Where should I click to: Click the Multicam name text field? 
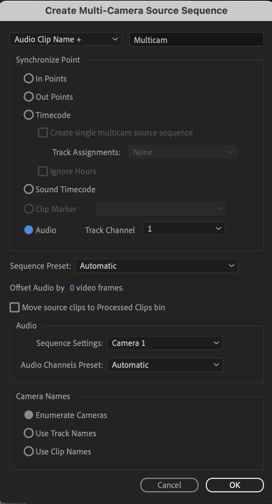197,40
